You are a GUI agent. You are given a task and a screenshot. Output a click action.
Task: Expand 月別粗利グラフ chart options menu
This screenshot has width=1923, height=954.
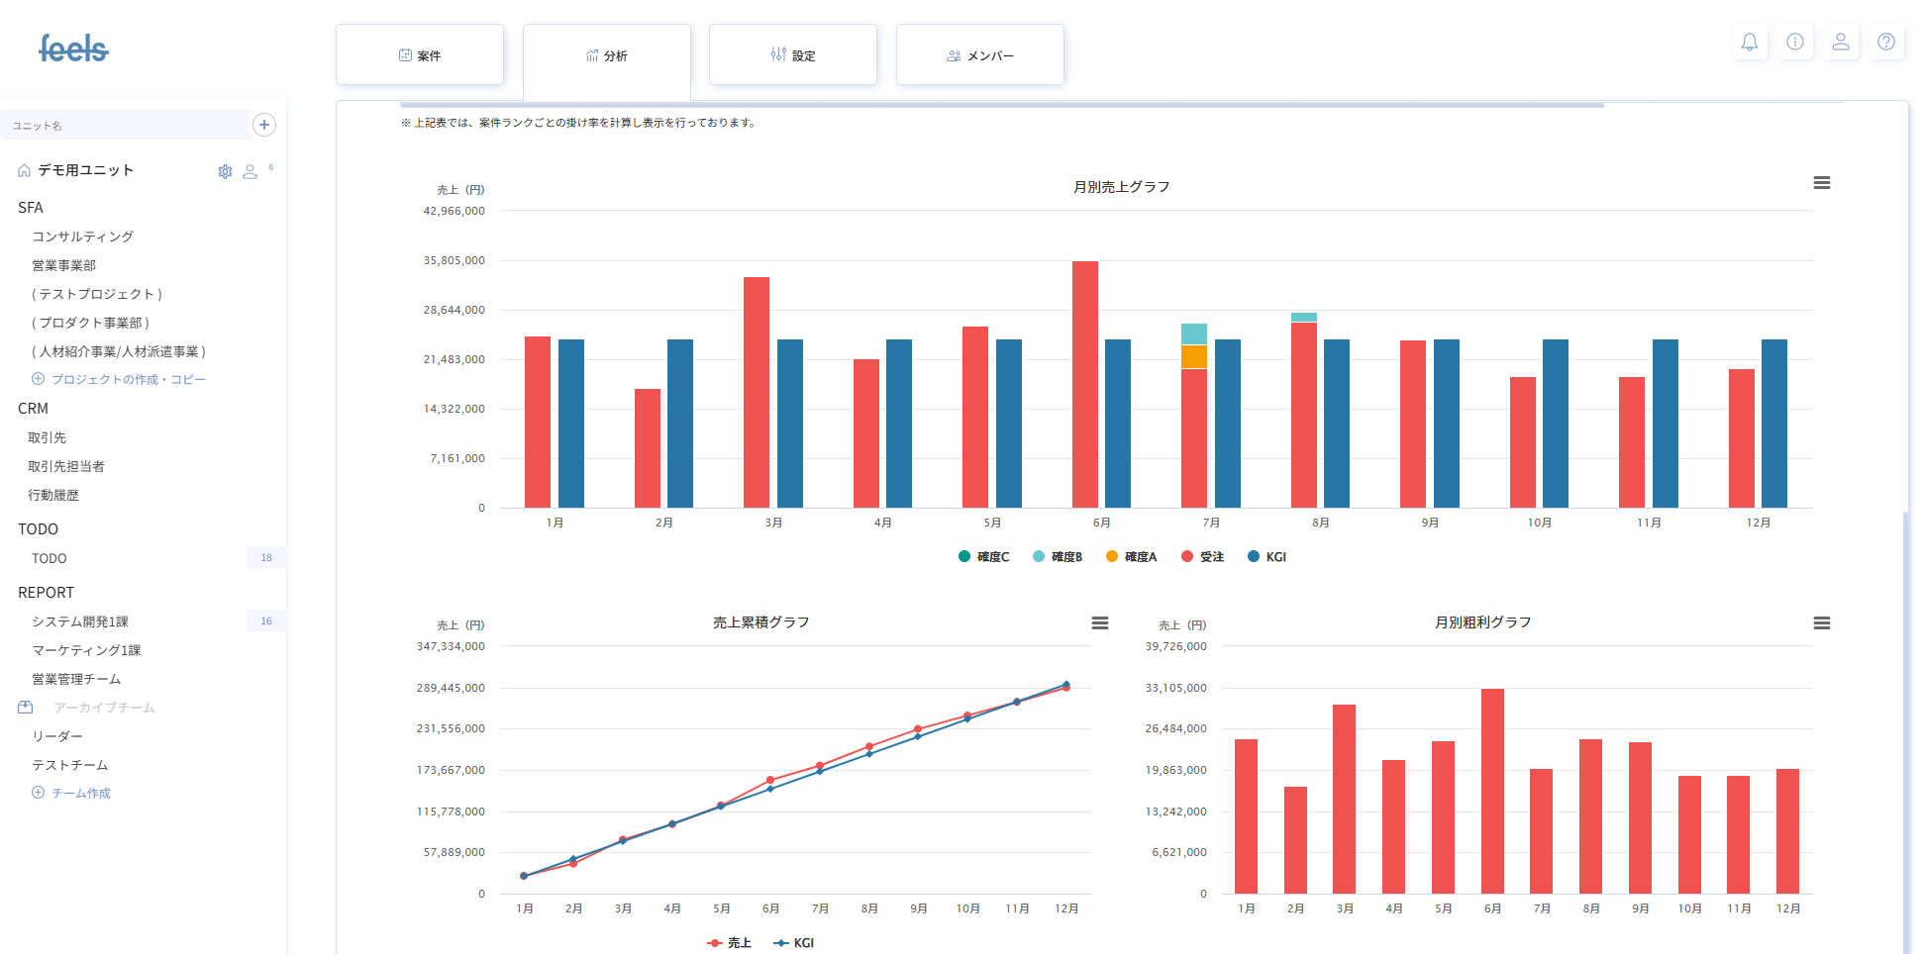[x=1821, y=623]
